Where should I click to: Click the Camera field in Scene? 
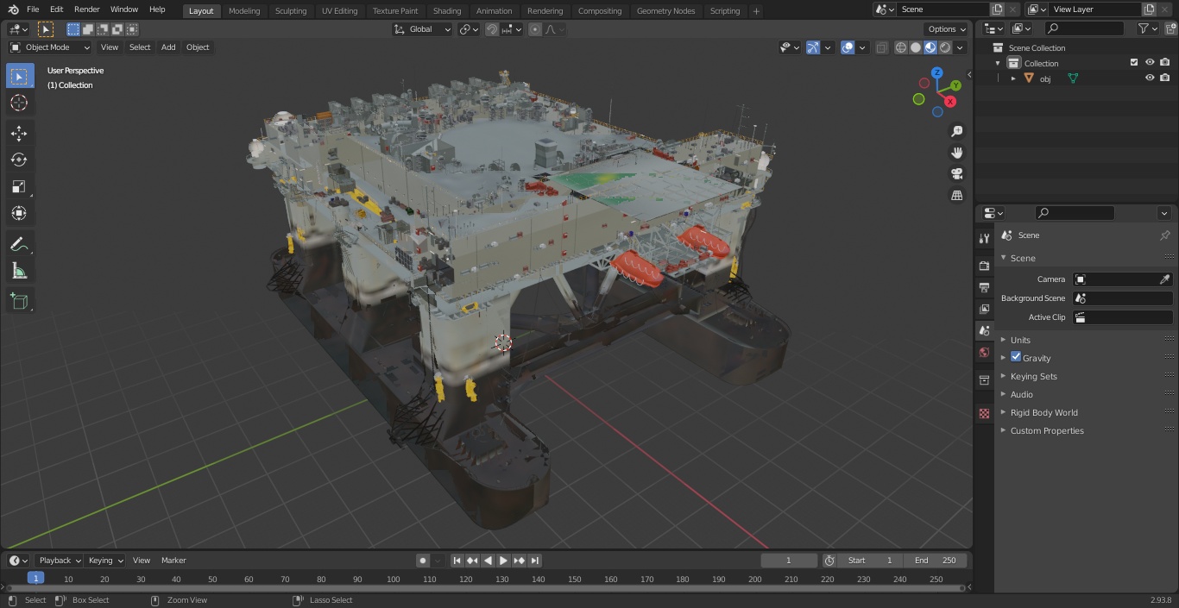point(1122,279)
